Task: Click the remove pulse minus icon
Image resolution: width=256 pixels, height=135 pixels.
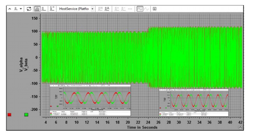Action: pos(122,9)
